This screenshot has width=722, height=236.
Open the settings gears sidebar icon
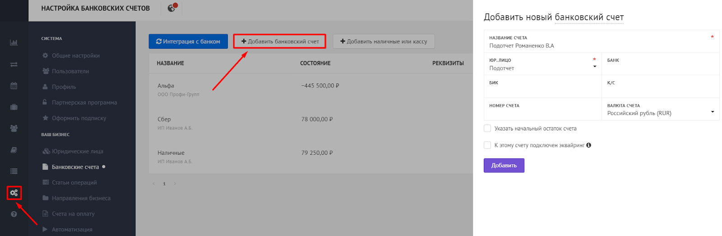click(x=14, y=193)
